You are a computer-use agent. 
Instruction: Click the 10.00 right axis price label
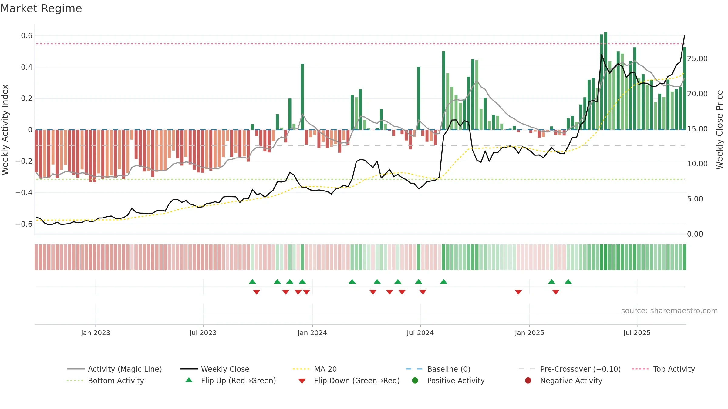click(x=697, y=164)
